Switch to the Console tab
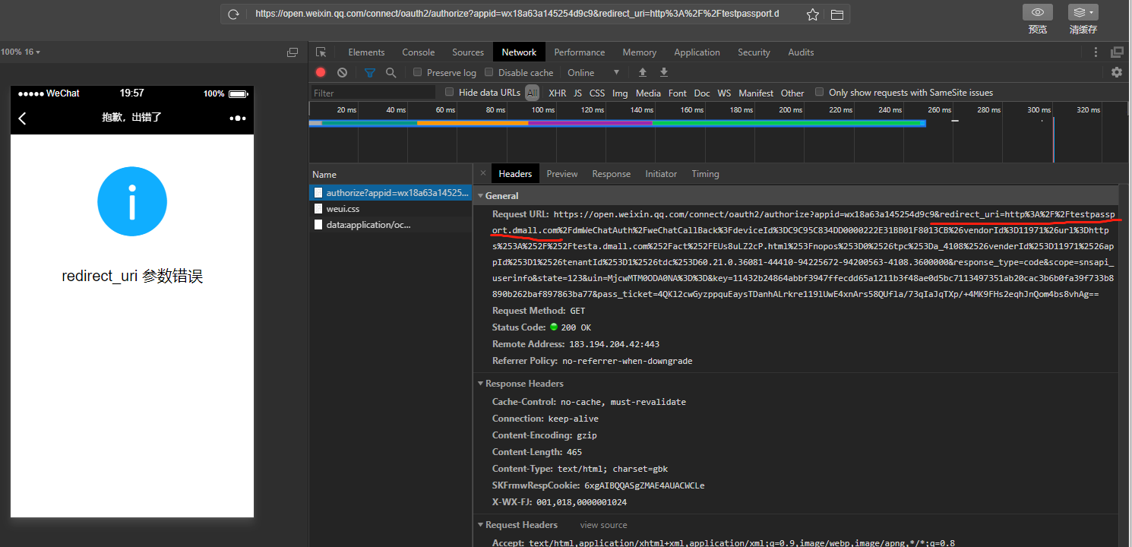The height and width of the screenshot is (547, 1132). click(419, 52)
